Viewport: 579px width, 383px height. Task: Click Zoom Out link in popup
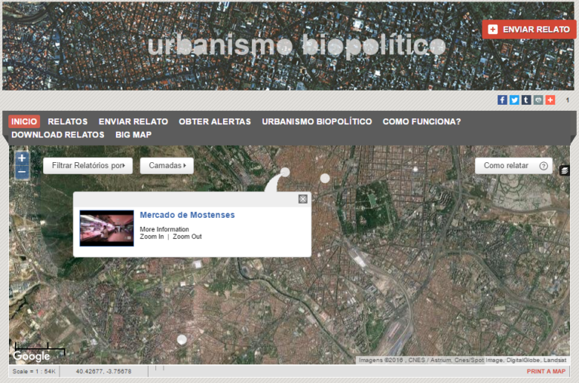187,237
